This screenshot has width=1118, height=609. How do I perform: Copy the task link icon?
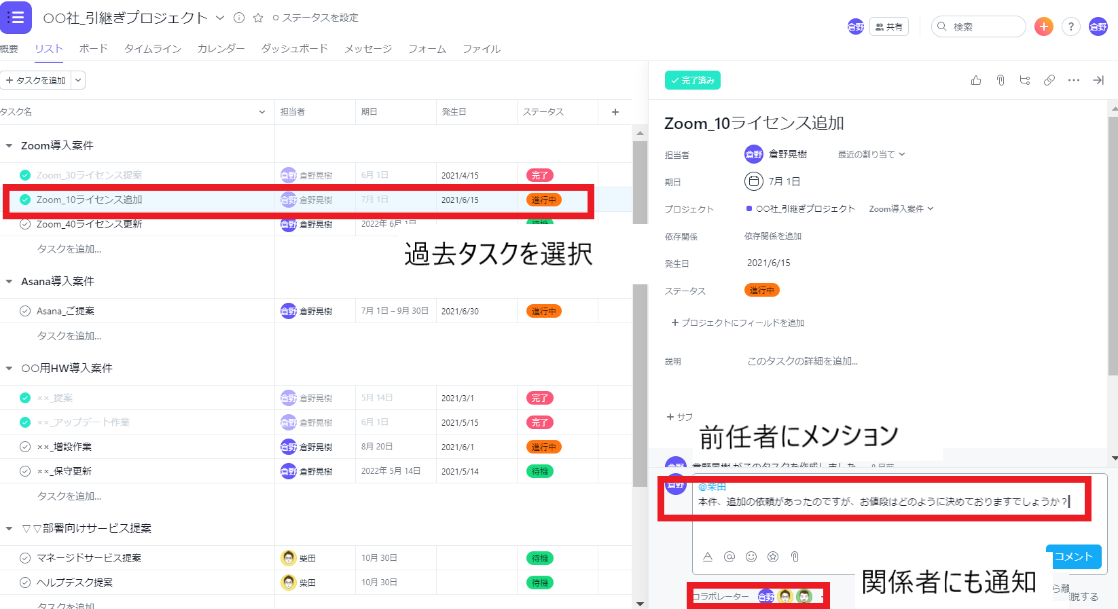(1049, 80)
